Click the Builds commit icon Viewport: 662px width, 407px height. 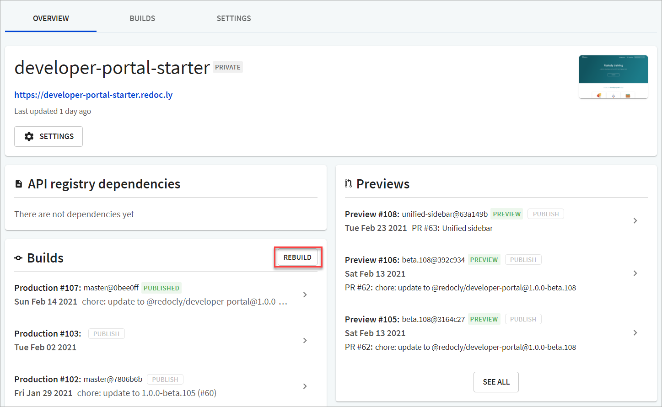(x=18, y=258)
